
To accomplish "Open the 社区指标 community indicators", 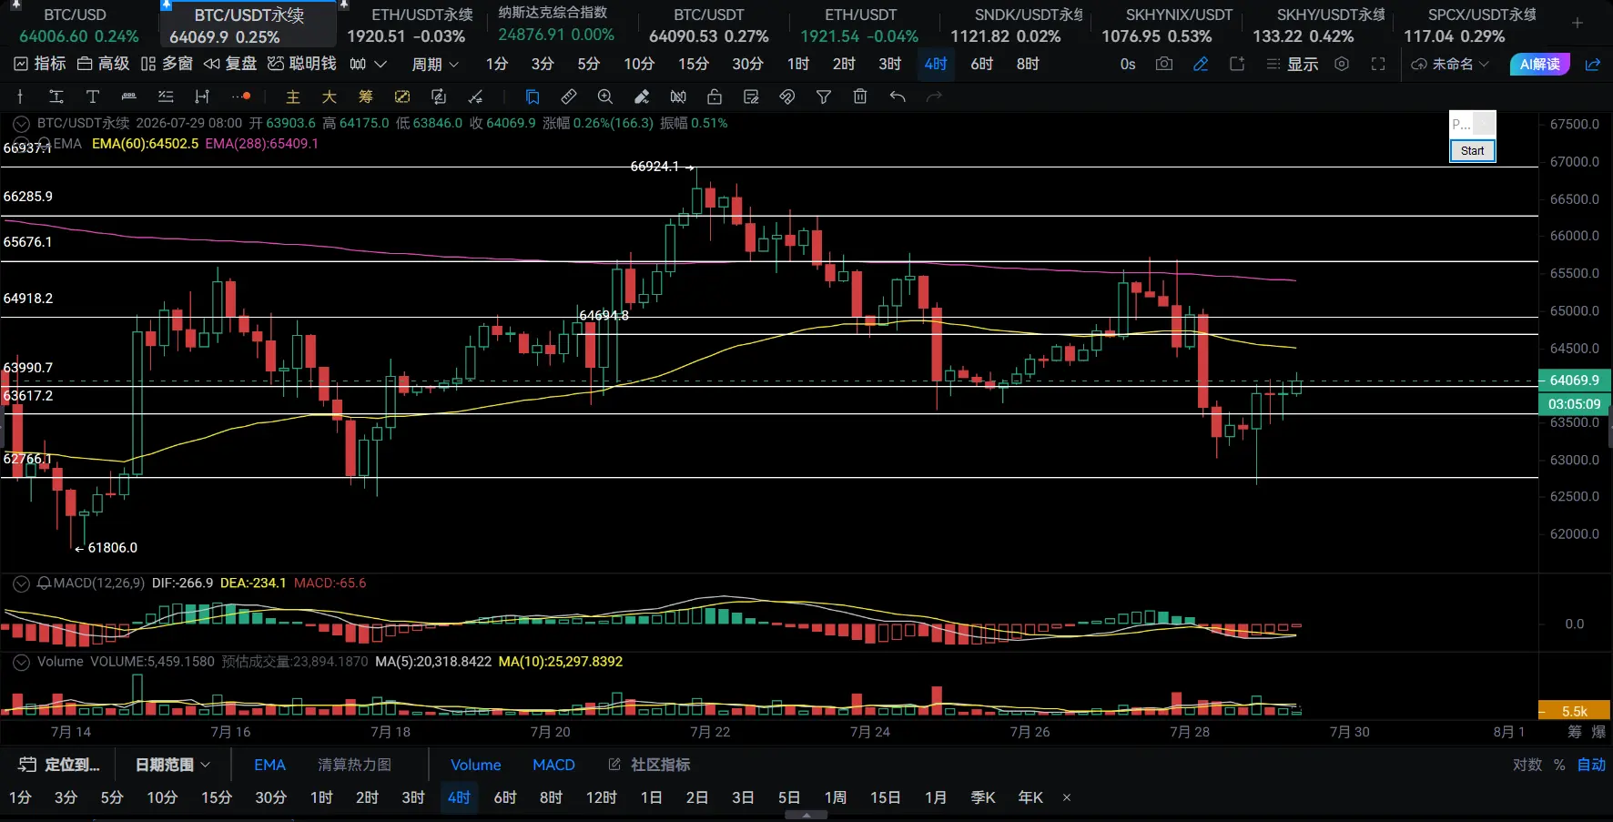I will pyautogui.click(x=649, y=765).
